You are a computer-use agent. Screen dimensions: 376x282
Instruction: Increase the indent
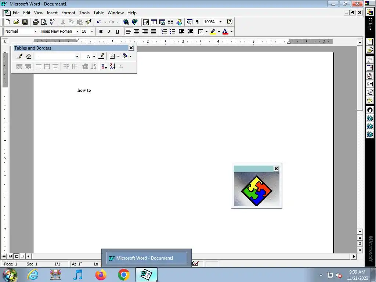click(190, 32)
